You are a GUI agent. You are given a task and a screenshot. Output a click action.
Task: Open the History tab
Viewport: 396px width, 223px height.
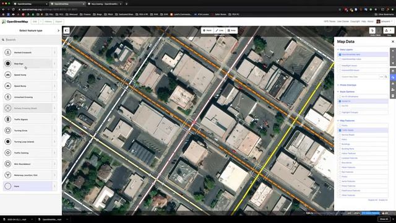coord(48,22)
